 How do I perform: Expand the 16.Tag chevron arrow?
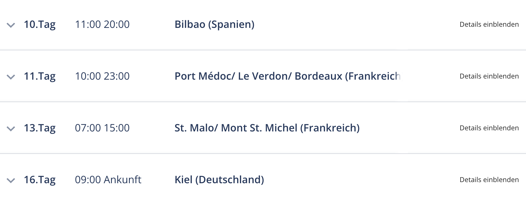tap(11, 181)
